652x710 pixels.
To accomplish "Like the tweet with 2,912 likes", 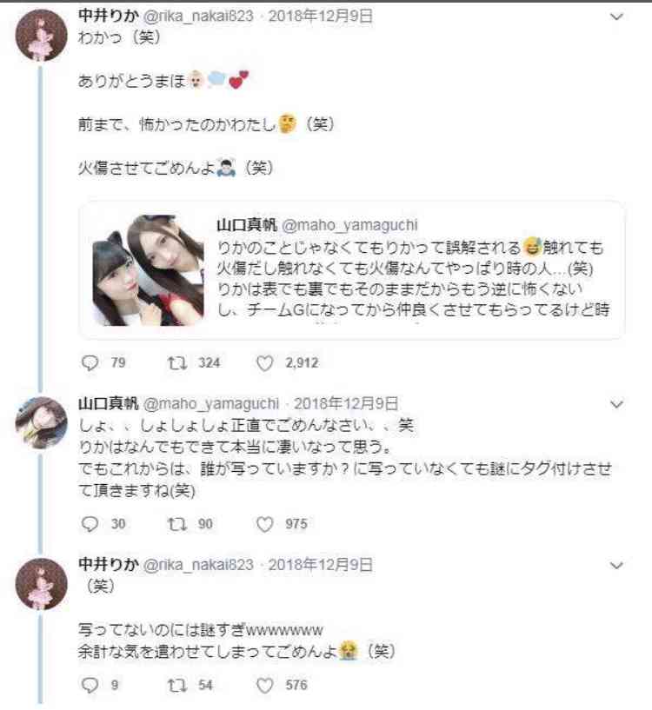I will (264, 363).
